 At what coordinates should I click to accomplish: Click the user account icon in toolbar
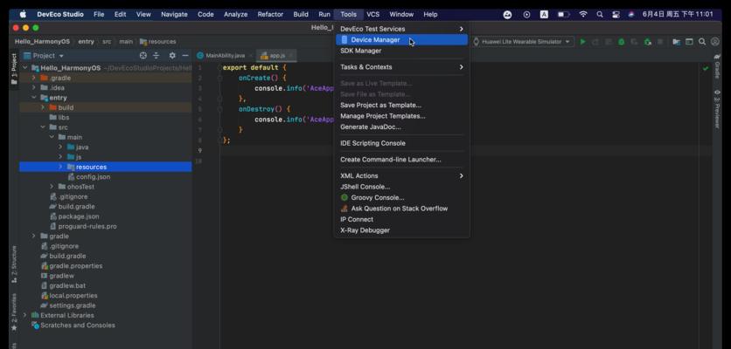pos(714,42)
